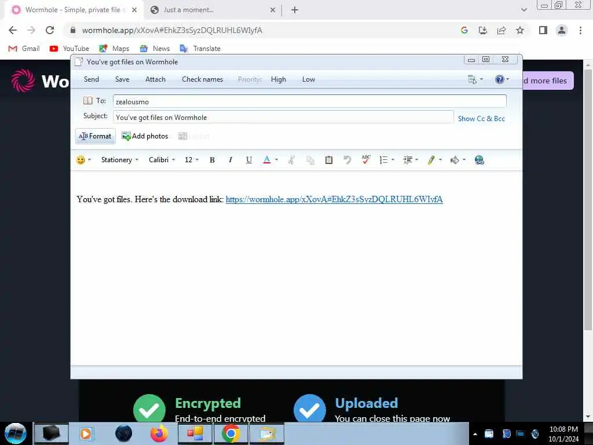
Task: Expand the highlighter dropdown arrow
Action: 440,160
